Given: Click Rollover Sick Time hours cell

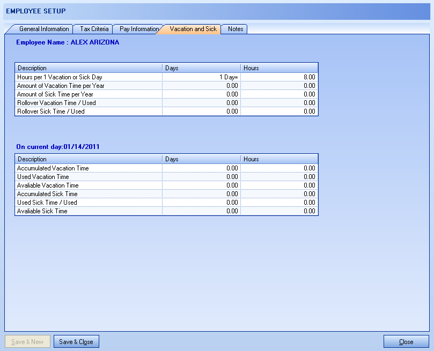Looking at the screenshot, I should (x=279, y=111).
